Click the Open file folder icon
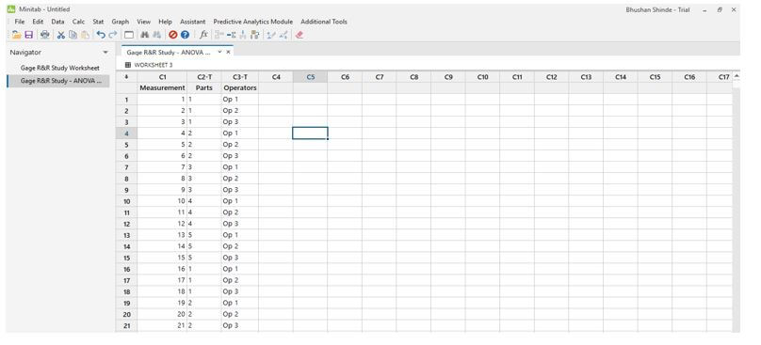The height and width of the screenshot is (345, 761). pyautogui.click(x=17, y=35)
